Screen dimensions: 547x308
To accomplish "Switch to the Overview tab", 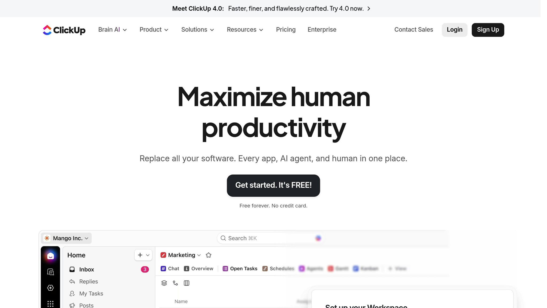I will click(x=199, y=269).
